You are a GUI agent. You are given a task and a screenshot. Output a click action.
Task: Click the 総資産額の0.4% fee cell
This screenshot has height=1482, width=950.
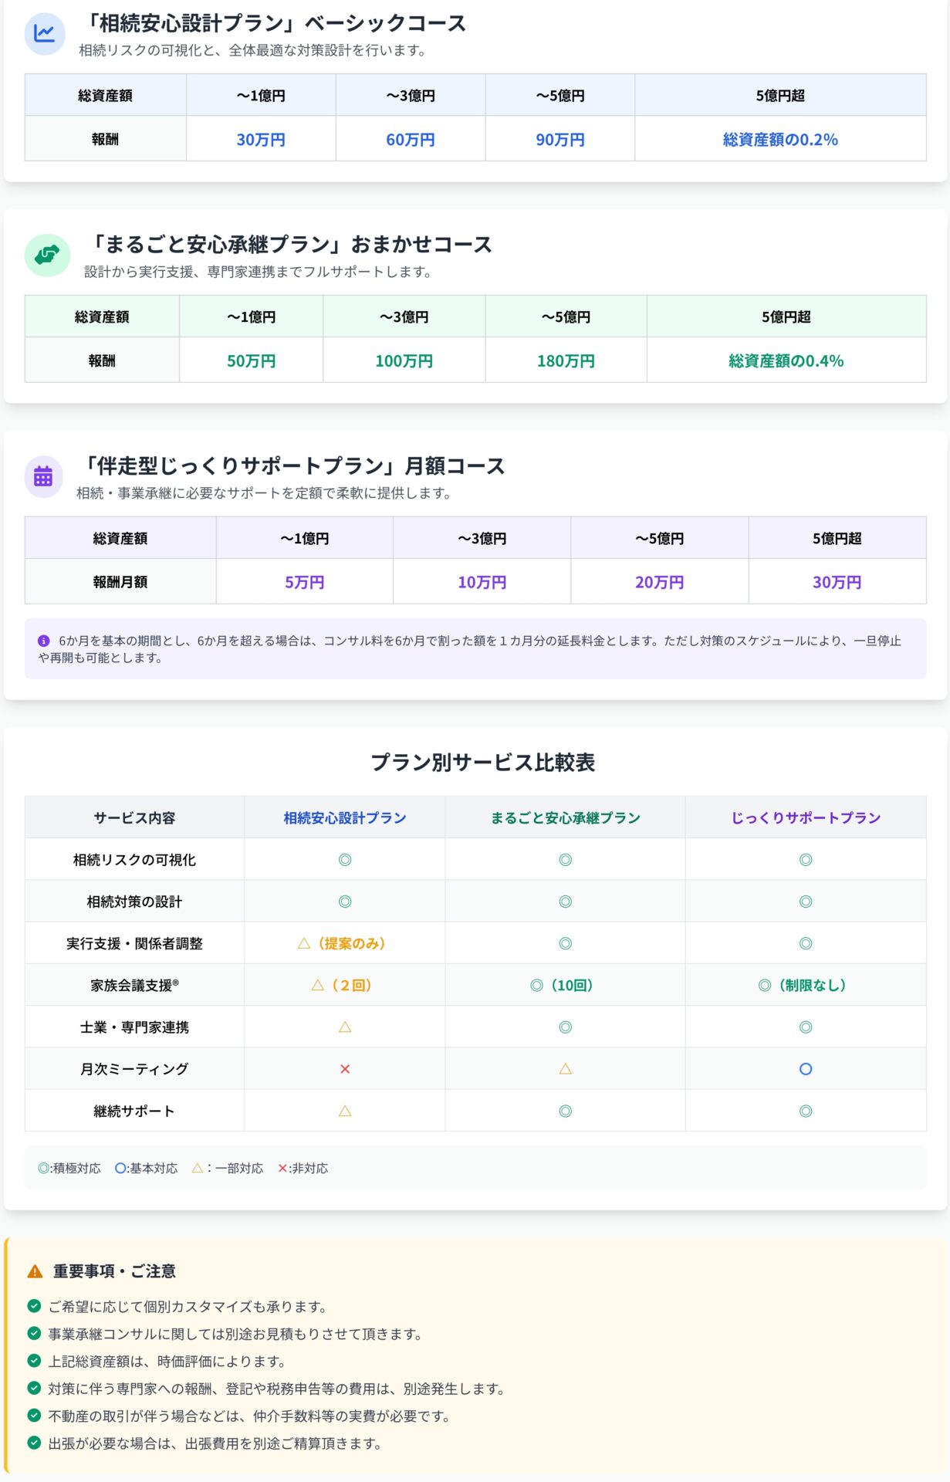tap(786, 360)
